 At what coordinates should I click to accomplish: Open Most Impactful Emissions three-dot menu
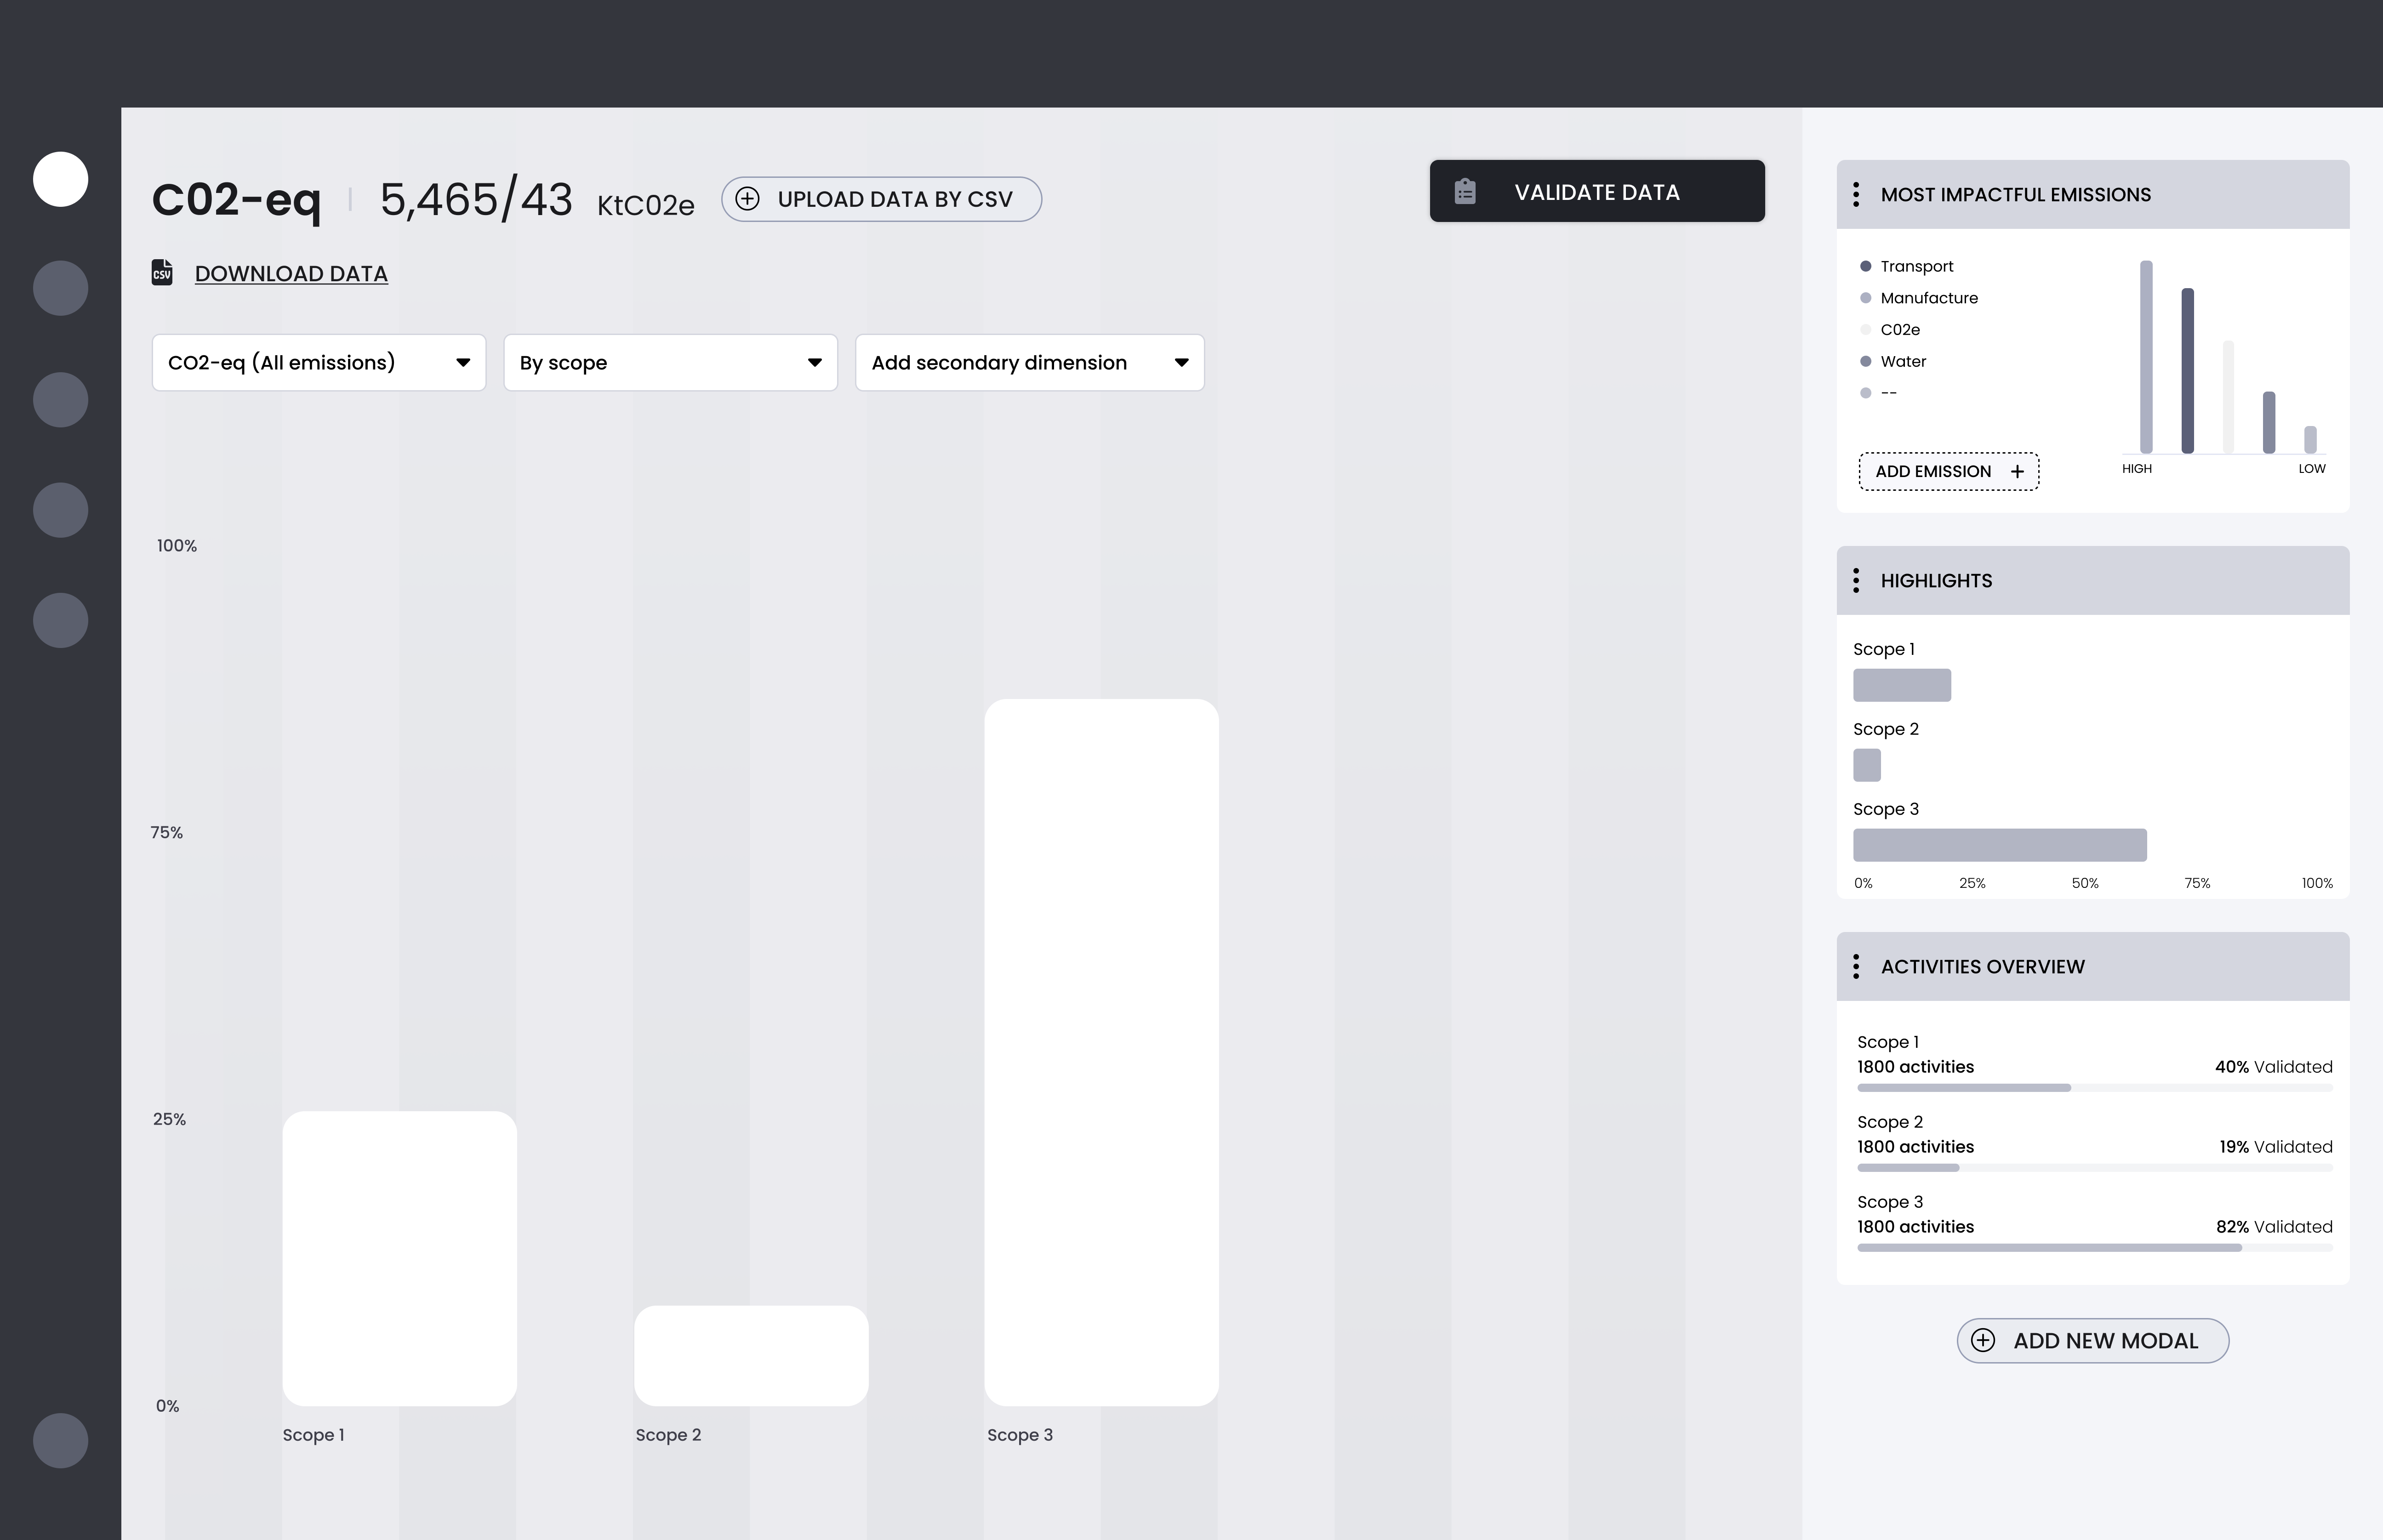(1856, 195)
